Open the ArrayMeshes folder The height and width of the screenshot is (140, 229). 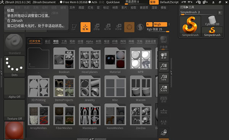39,114
